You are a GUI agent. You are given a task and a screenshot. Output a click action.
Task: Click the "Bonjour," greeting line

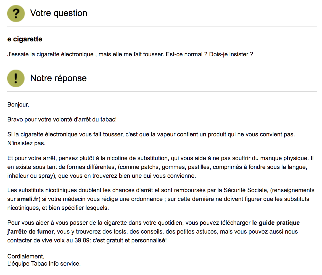[x=18, y=105]
